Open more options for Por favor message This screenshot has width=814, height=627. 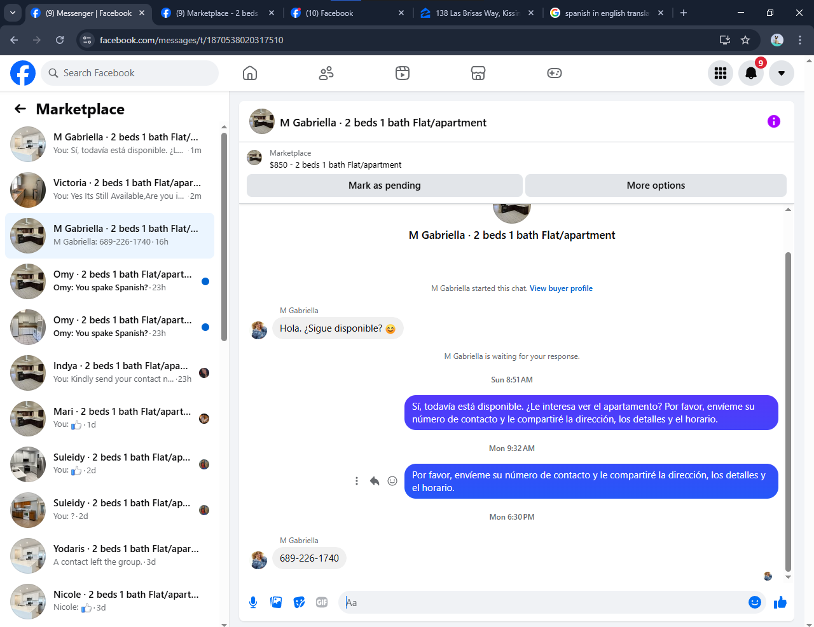point(357,481)
